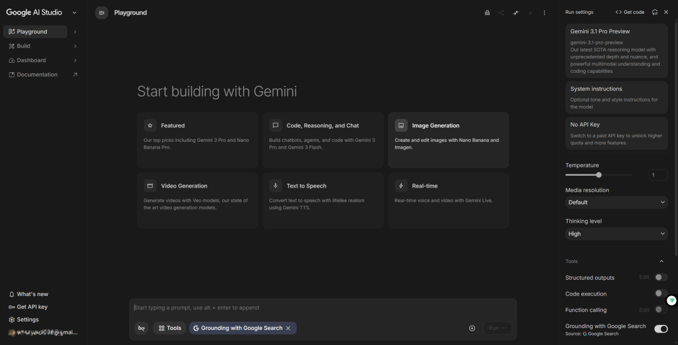This screenshot has width=678, height=345.
Task: Enable the Code execution toggle
Action: pyautogui.click(x=660, y=294)
